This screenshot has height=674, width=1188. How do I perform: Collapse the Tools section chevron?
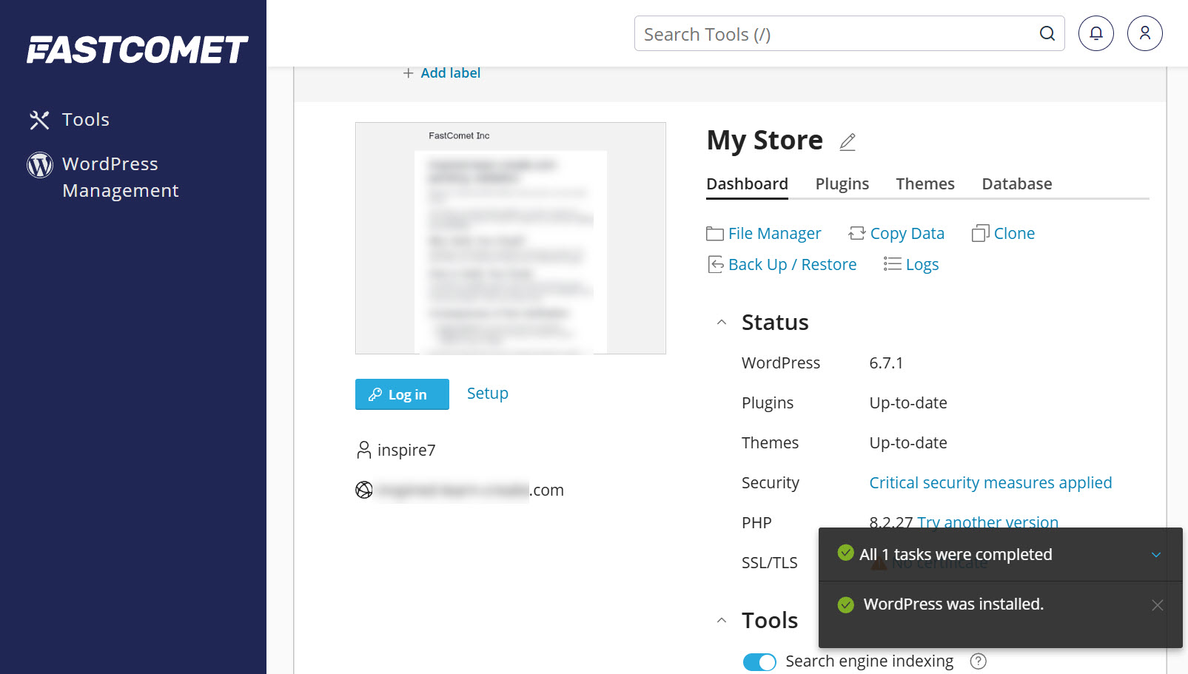click(x=722, y=621)
